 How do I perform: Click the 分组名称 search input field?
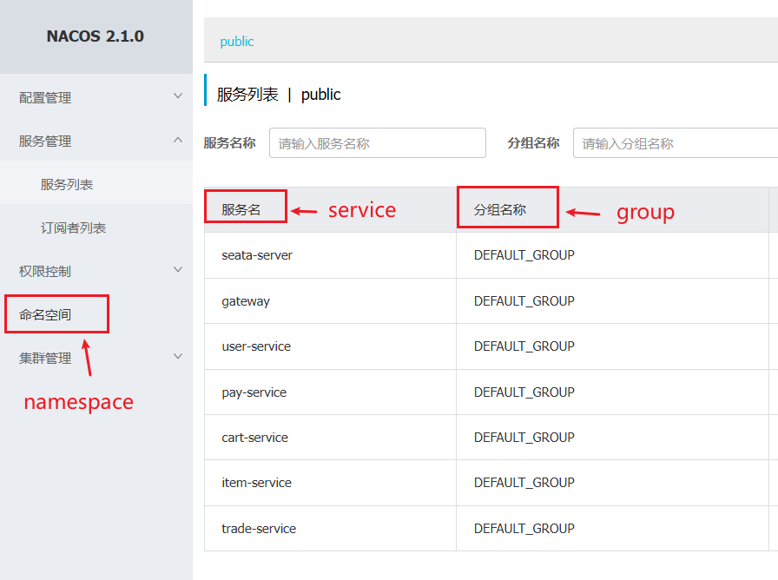pos(674,143)
